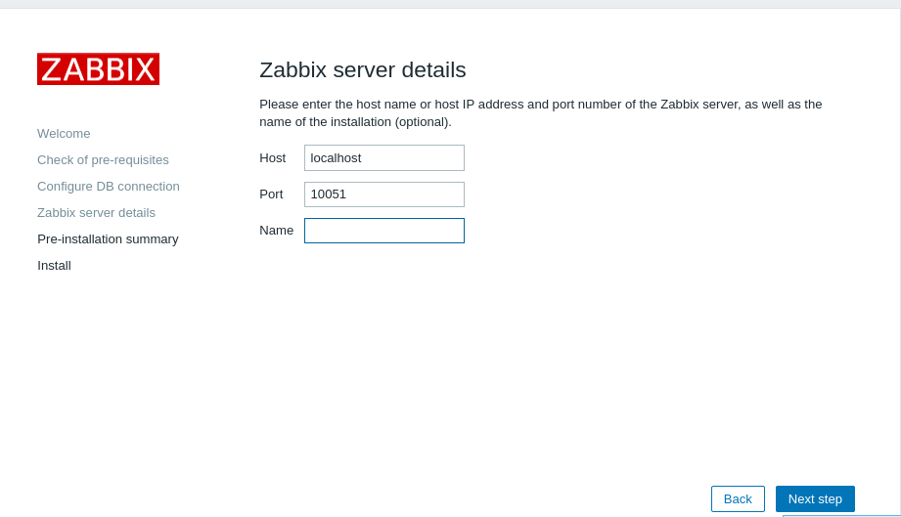The height and width of the screenshot is (517, 901).
Task: Open Configure DB connection step
Action: click(109, 186)
